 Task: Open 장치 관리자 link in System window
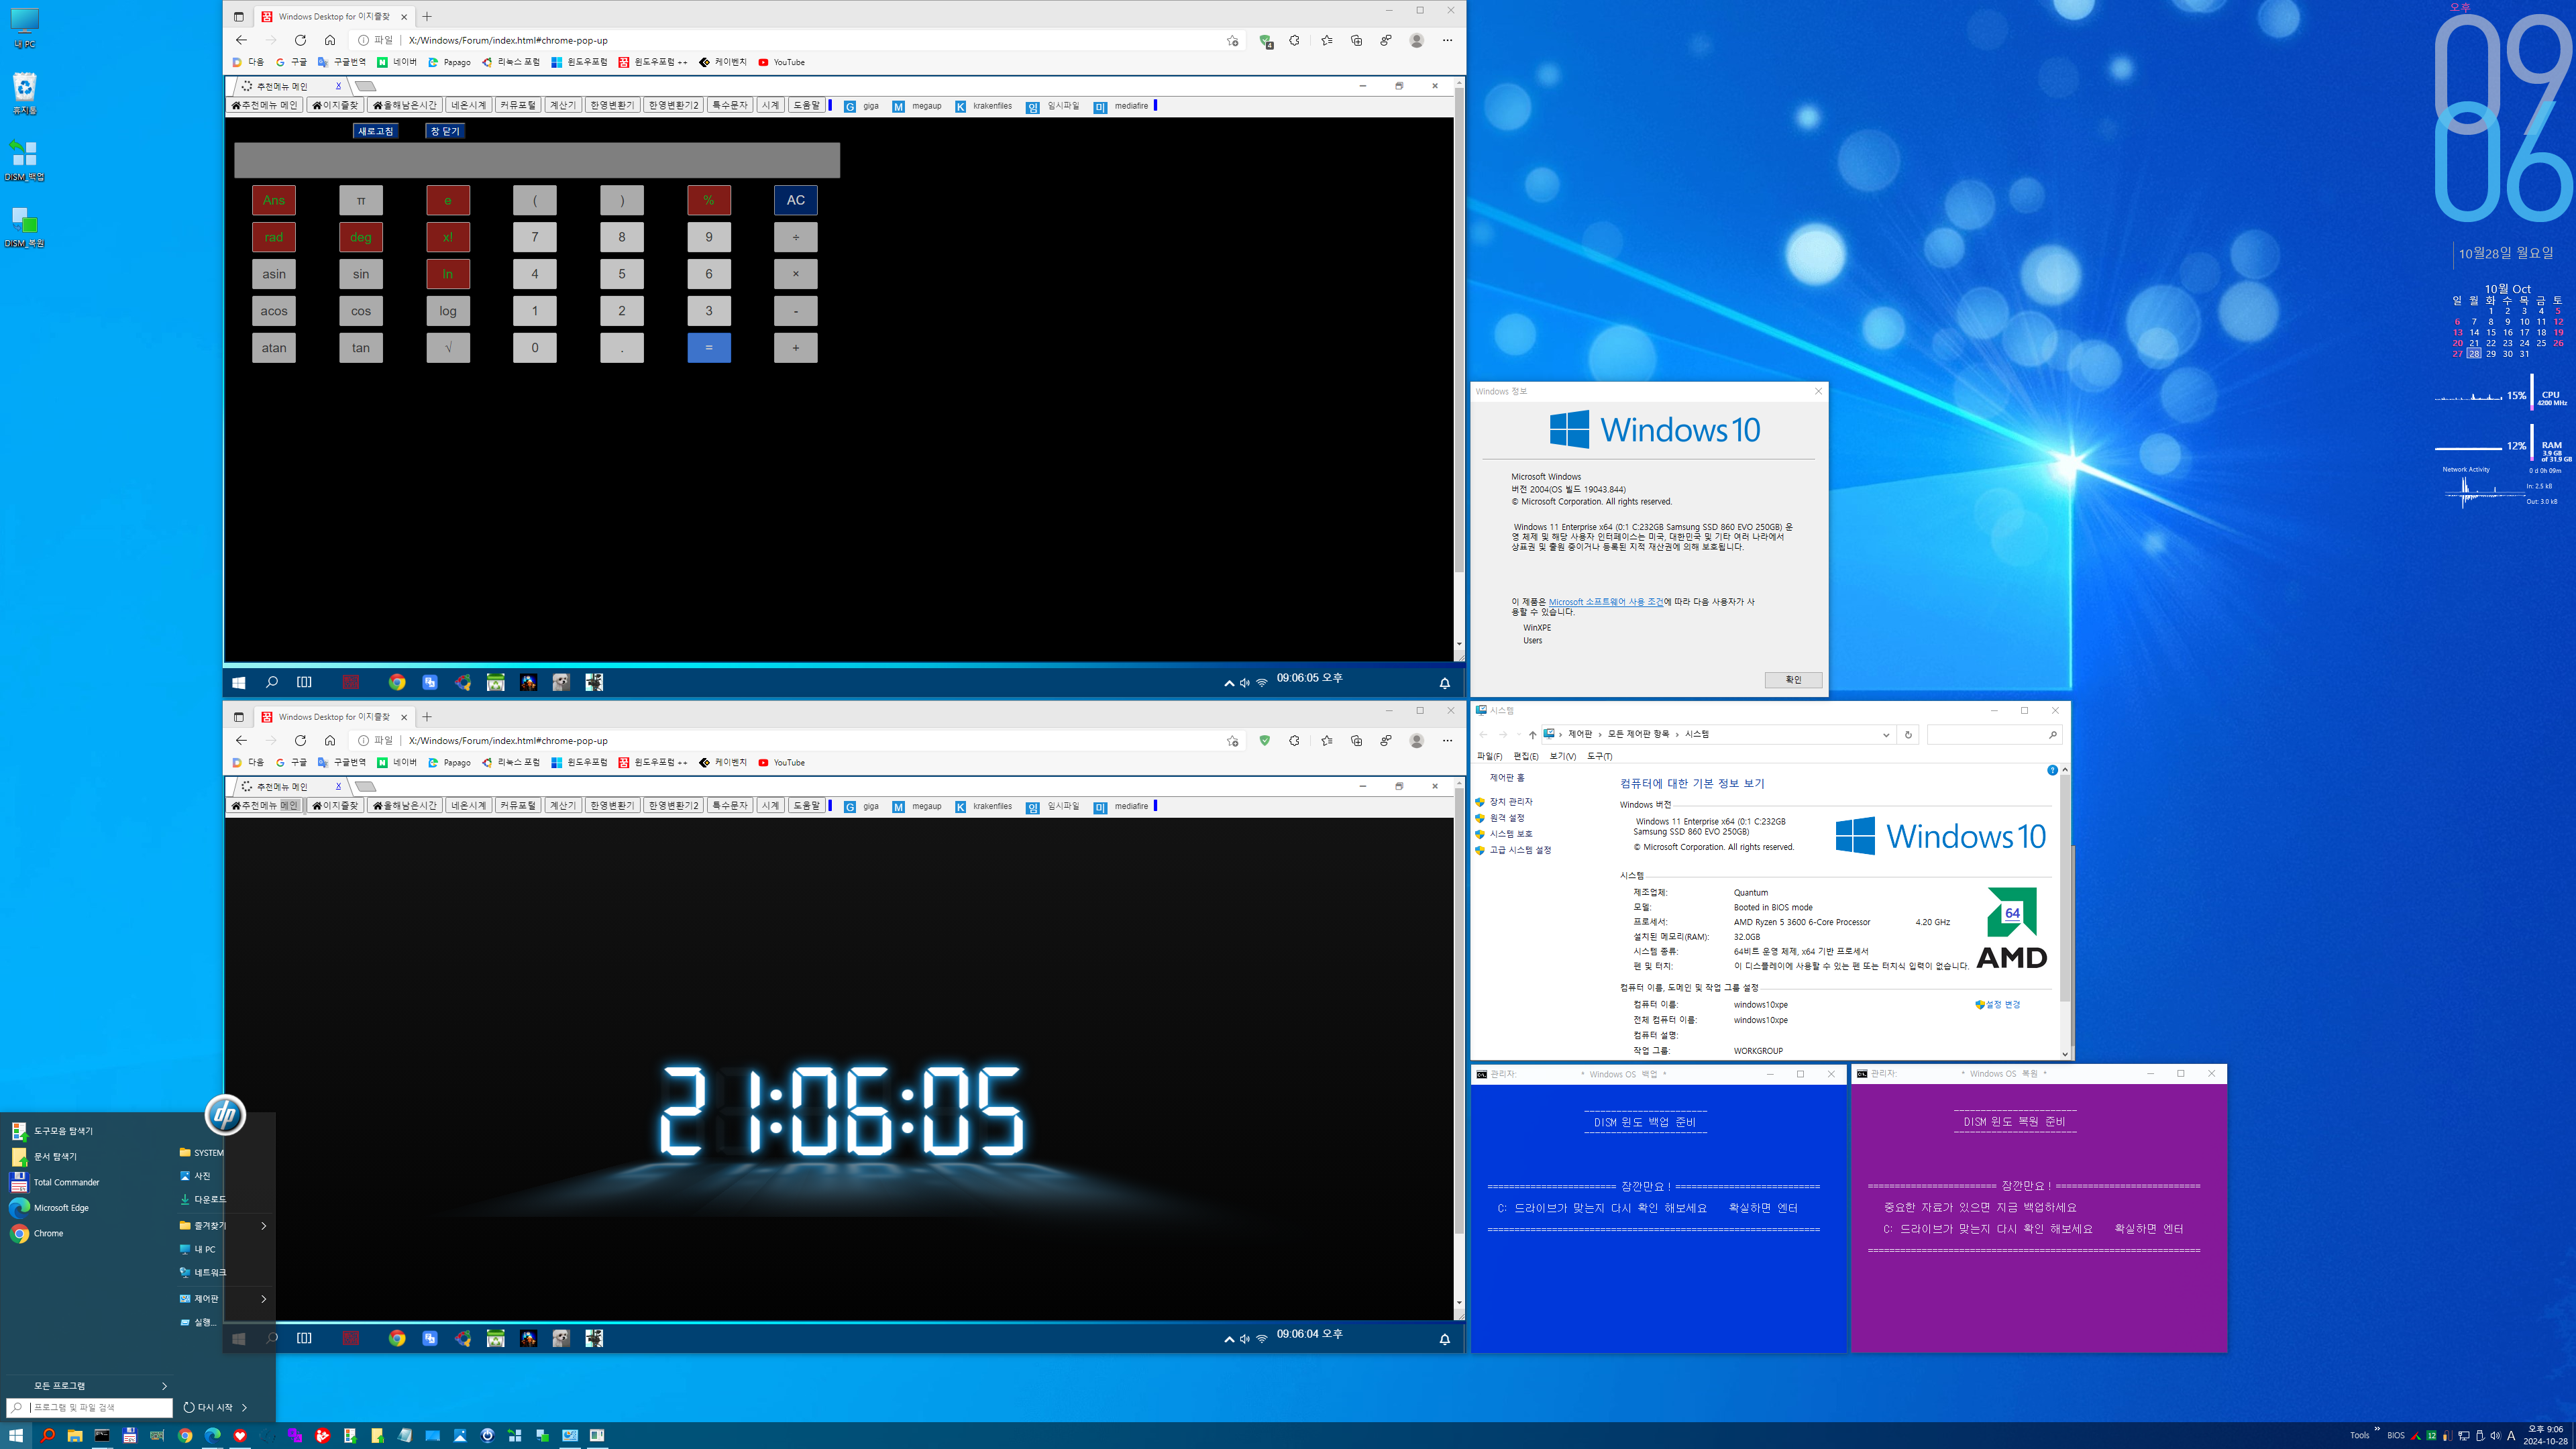[x=1510, y=802]
